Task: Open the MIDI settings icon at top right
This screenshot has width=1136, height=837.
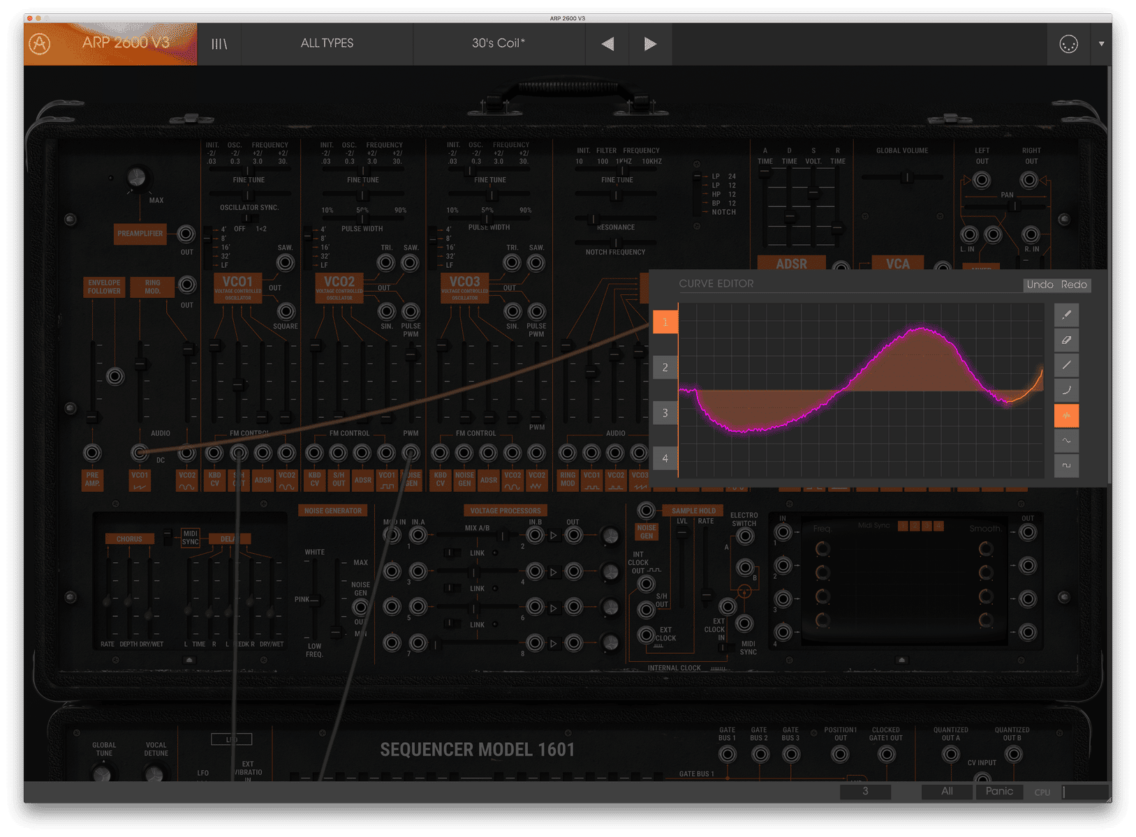Action: coord(1068,44)
